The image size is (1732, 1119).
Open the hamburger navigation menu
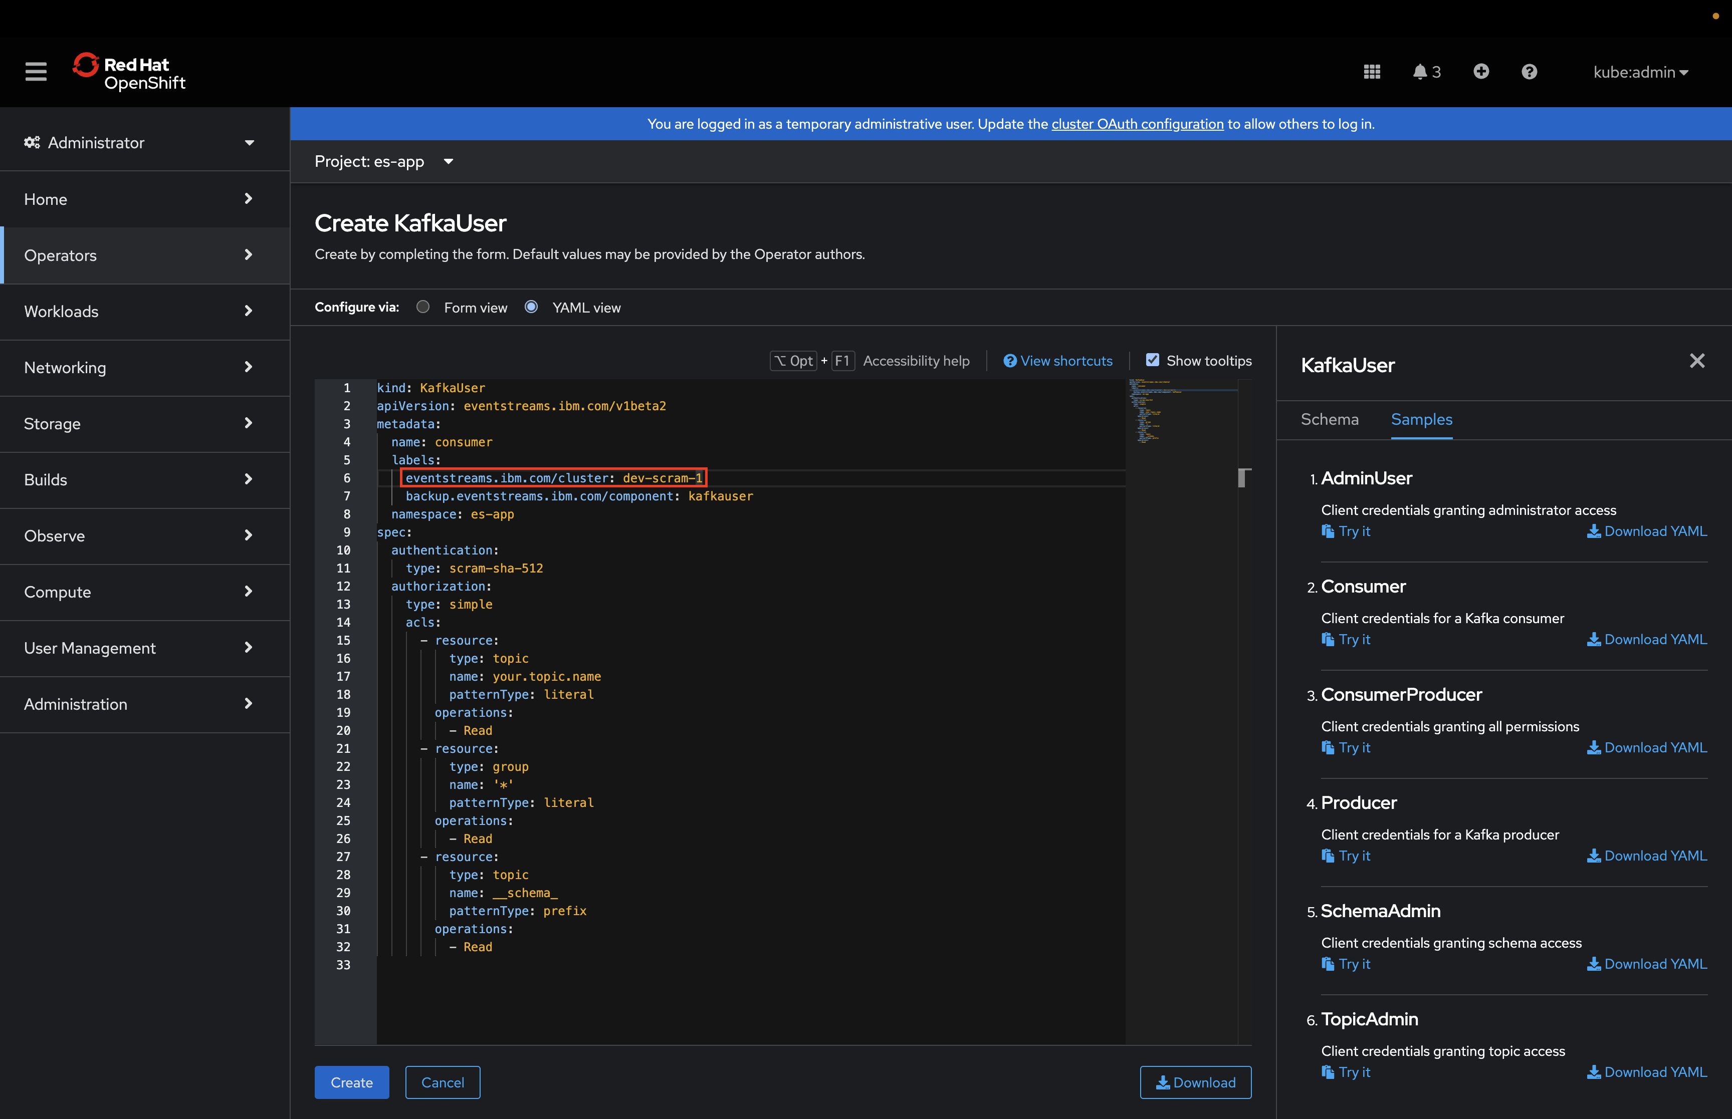(x=36, y=71)
